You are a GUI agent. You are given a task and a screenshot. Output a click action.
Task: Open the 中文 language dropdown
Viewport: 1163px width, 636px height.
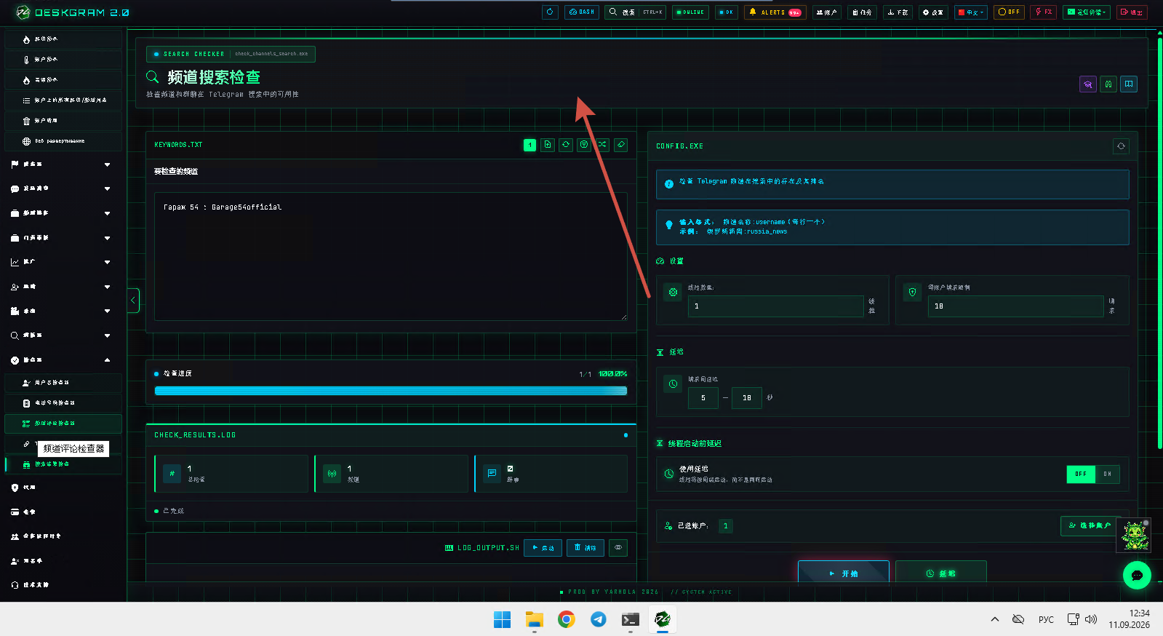[971, 12]
